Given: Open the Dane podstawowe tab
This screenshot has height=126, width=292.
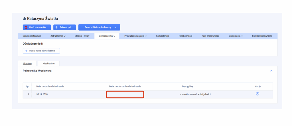Looking at the screenshot, I should (32, 36).
